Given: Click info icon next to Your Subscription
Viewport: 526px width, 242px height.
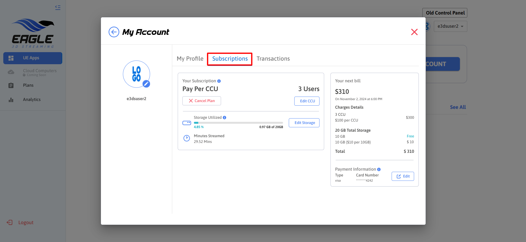Looking at the screenshot, I should click(219, 81).
